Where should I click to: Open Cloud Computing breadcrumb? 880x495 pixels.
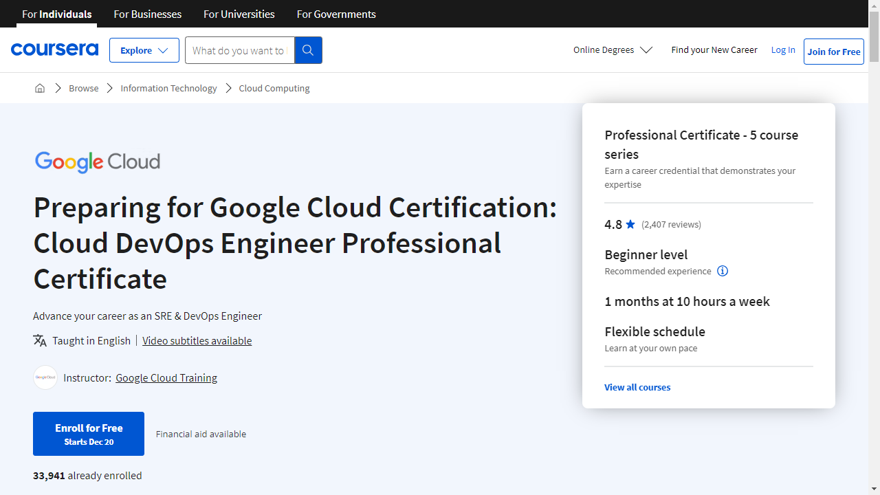pos(274,88)
